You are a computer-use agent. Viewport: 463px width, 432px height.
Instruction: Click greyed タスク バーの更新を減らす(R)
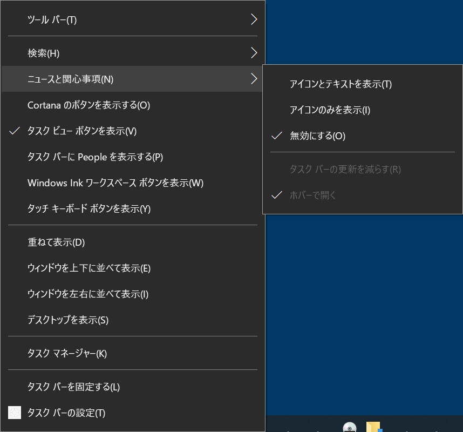click(363, 170)
